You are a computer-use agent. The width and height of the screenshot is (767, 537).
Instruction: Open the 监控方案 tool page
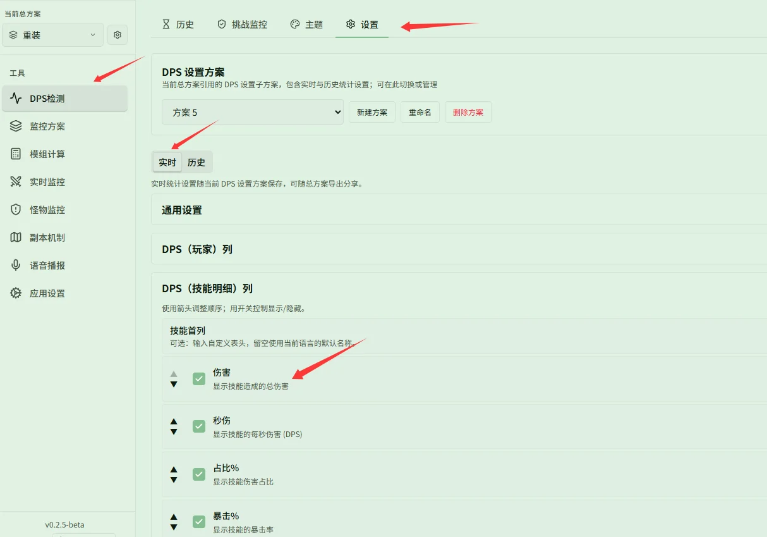click(x=65, y=127)
